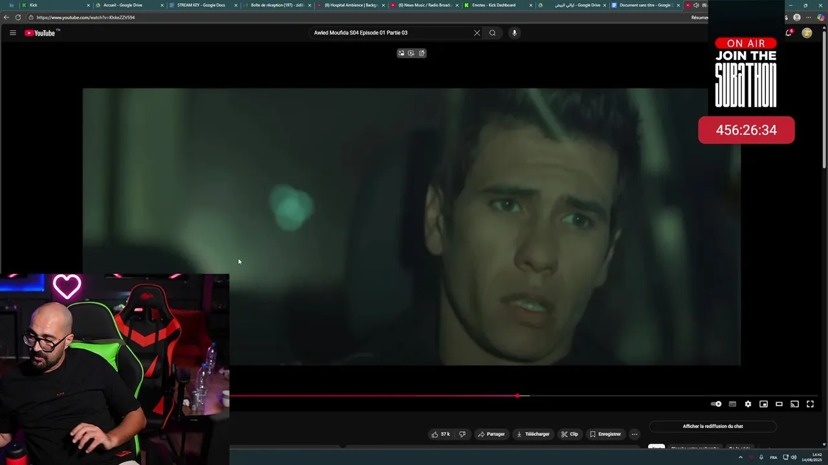Image resolution: width=828 pixels, height=465 pixels.
Task: Click the browser reload button
Action: click(18, 17)
